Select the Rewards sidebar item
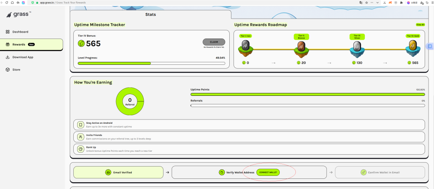The height and width of the screenshot is (189, 434). 31,44
